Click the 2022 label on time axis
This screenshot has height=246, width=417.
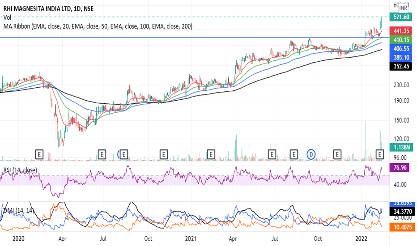pyautogui.click(x=362, y=238)
